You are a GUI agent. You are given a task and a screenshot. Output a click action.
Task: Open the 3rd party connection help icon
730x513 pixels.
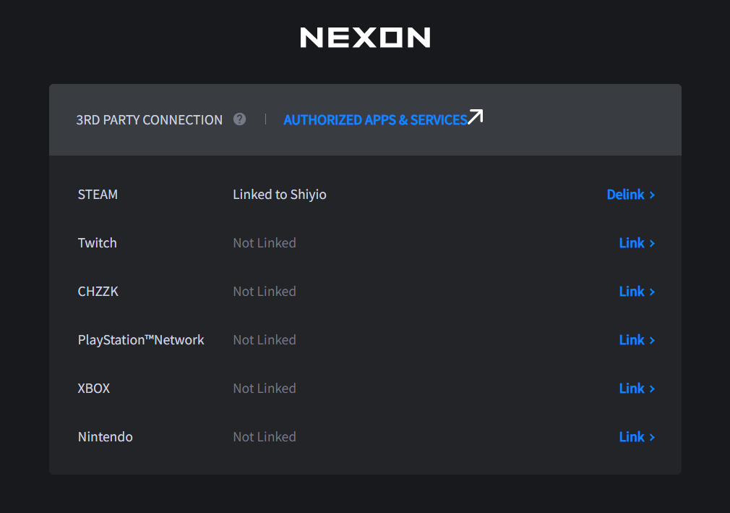coord(240,119)
